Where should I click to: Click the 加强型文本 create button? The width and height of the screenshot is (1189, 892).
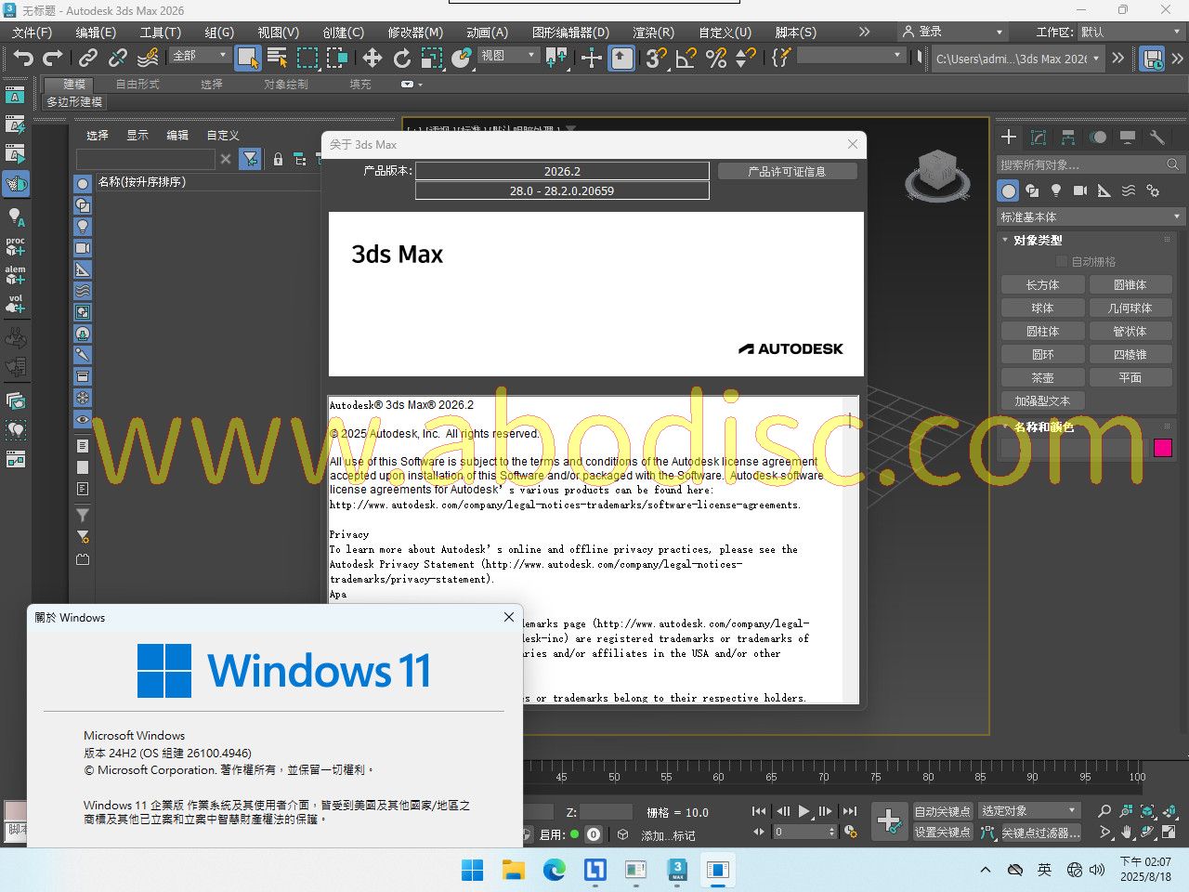1042,400
